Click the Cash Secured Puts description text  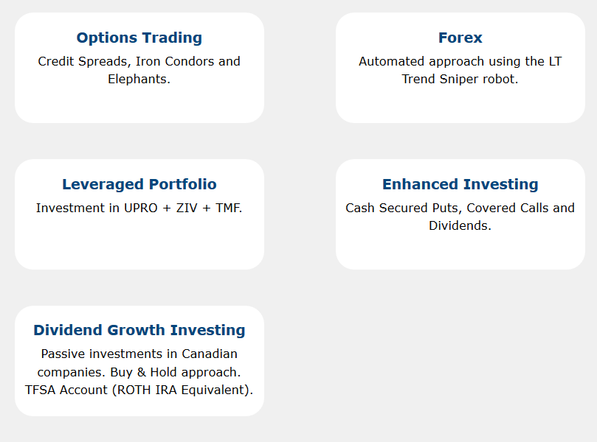point(460,217)
